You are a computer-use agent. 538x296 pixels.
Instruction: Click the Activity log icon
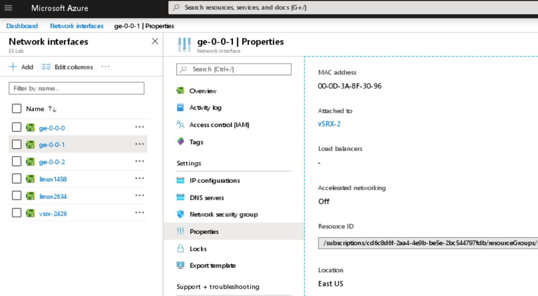[180, 108]
